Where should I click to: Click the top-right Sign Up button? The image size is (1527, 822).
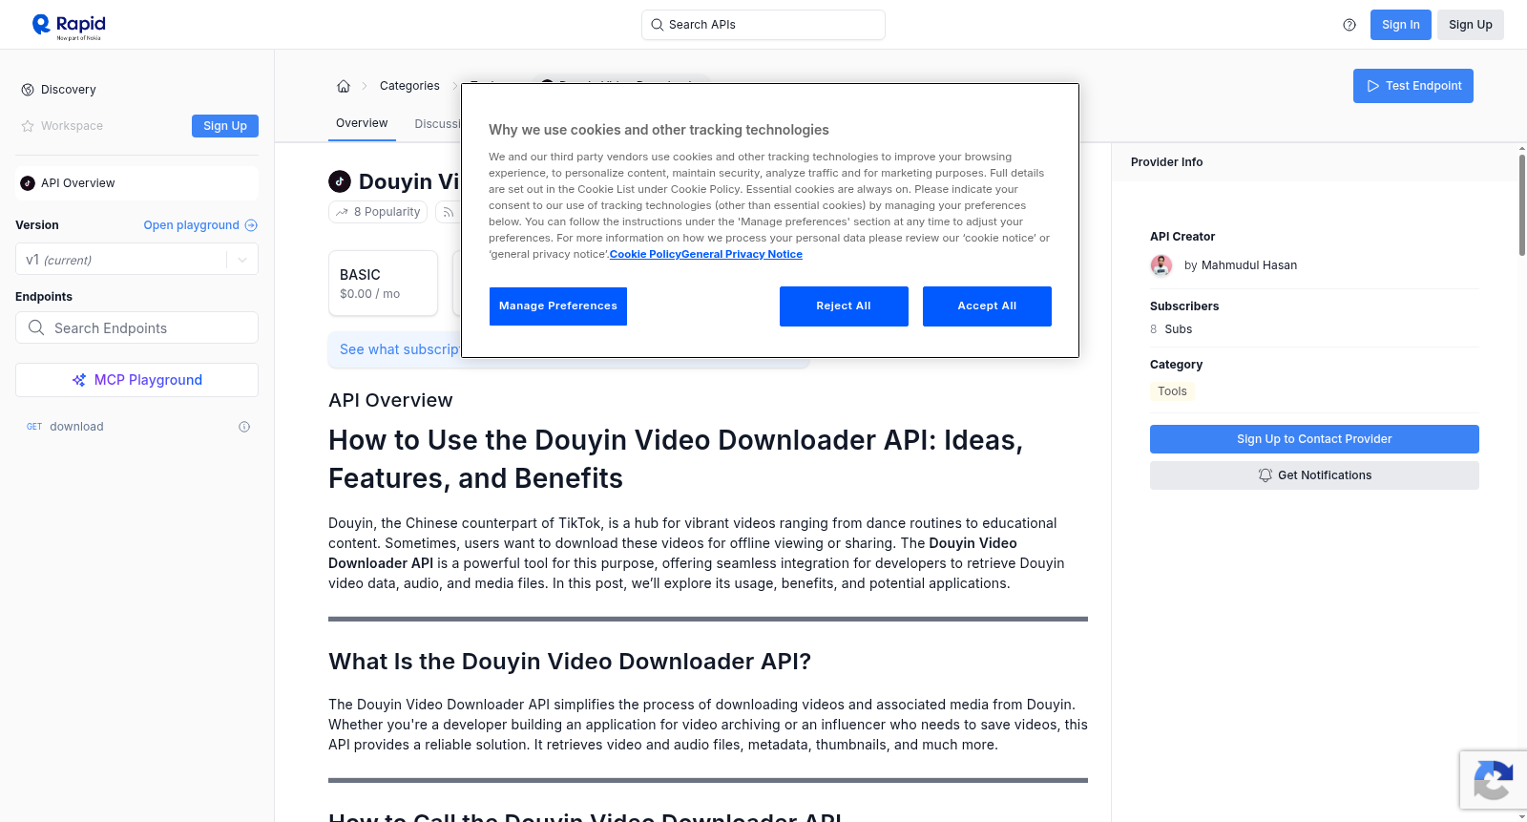(x=1471, y=25)
